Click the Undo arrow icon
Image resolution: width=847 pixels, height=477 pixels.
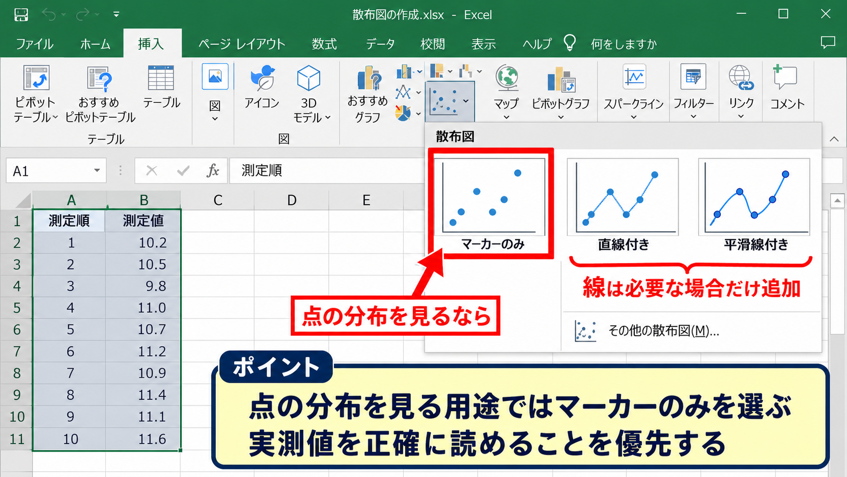point(49,15)
